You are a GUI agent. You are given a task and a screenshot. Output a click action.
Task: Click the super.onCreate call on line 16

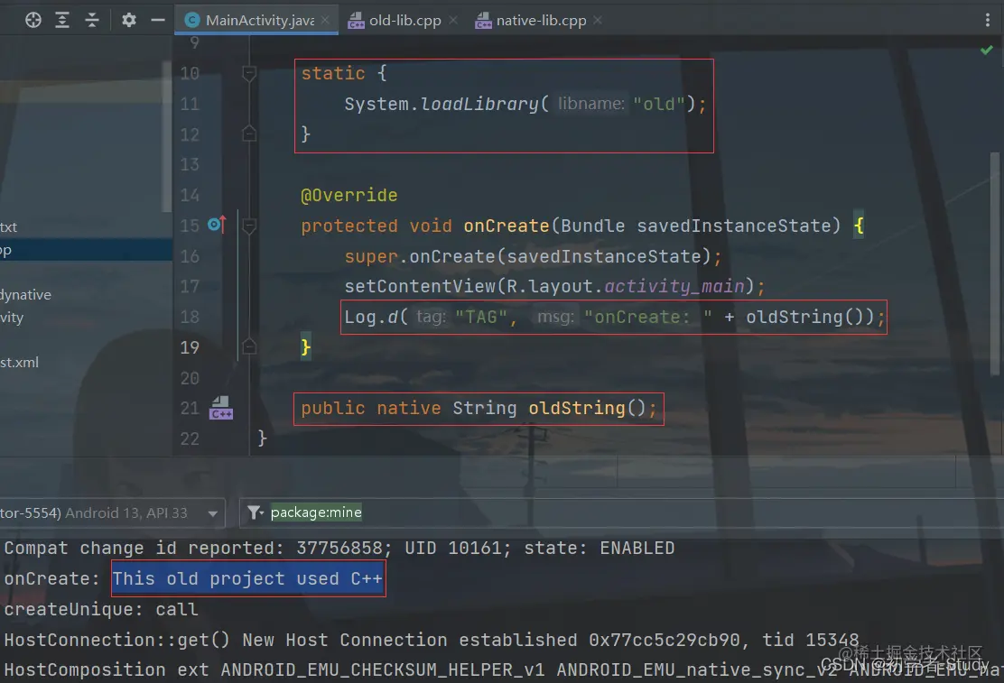pyautogui.click(x=533, y=256)
